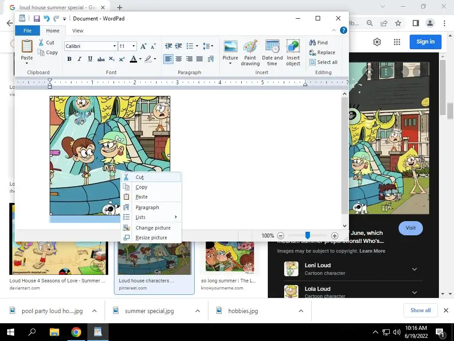The width and height of the screenshot is (454, 341).
Task: Open the Learn More copyright link
Action: [x=372, y=251]
